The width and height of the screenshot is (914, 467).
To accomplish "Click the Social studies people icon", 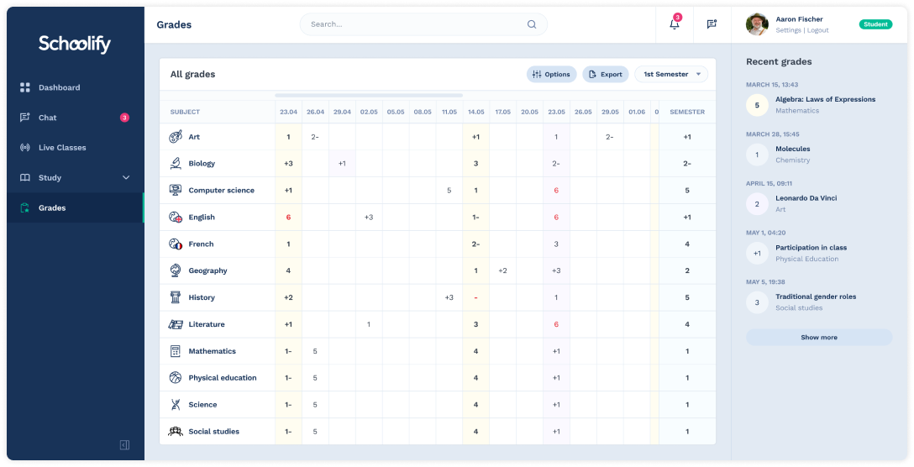I will pyautogui.click(x=176, y=432).
